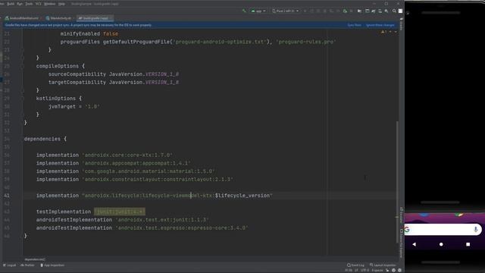Tap the emulator Home navigation button
Viewport: 485px width, 273px height.
coord(441,244)
